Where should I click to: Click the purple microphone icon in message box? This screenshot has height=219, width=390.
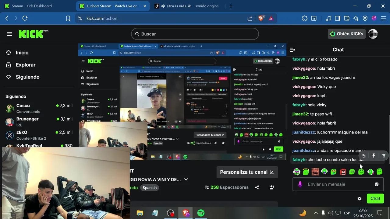point(300,184)
